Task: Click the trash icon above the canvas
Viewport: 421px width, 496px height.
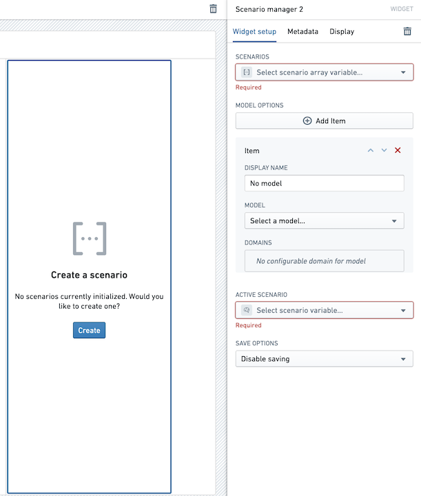Action: tap(213, 9)
